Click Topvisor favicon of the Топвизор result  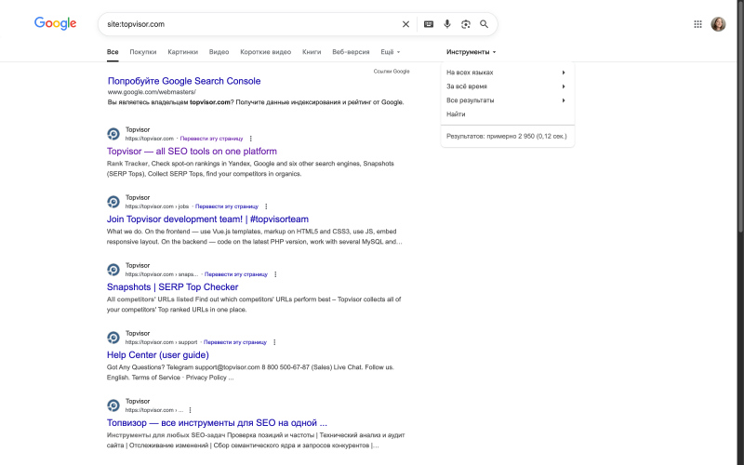pos(113,405)
